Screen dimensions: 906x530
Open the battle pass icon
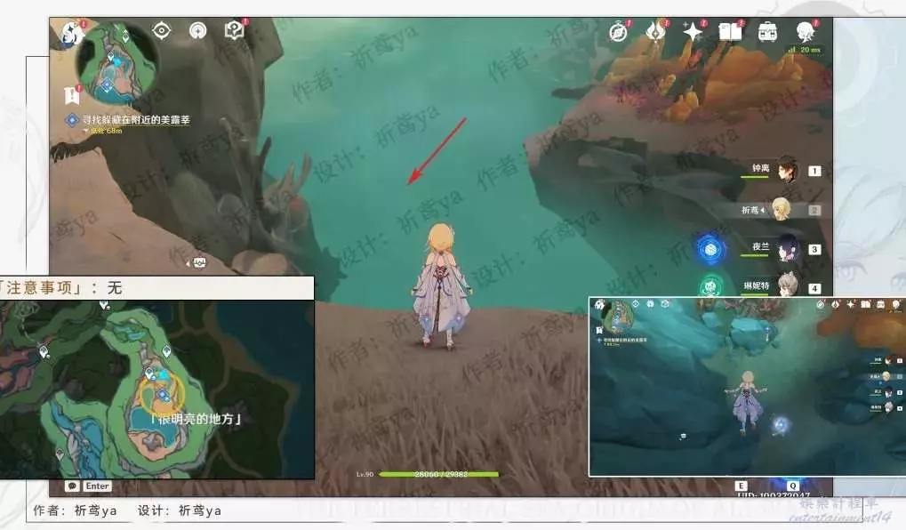tap(655, 32)
